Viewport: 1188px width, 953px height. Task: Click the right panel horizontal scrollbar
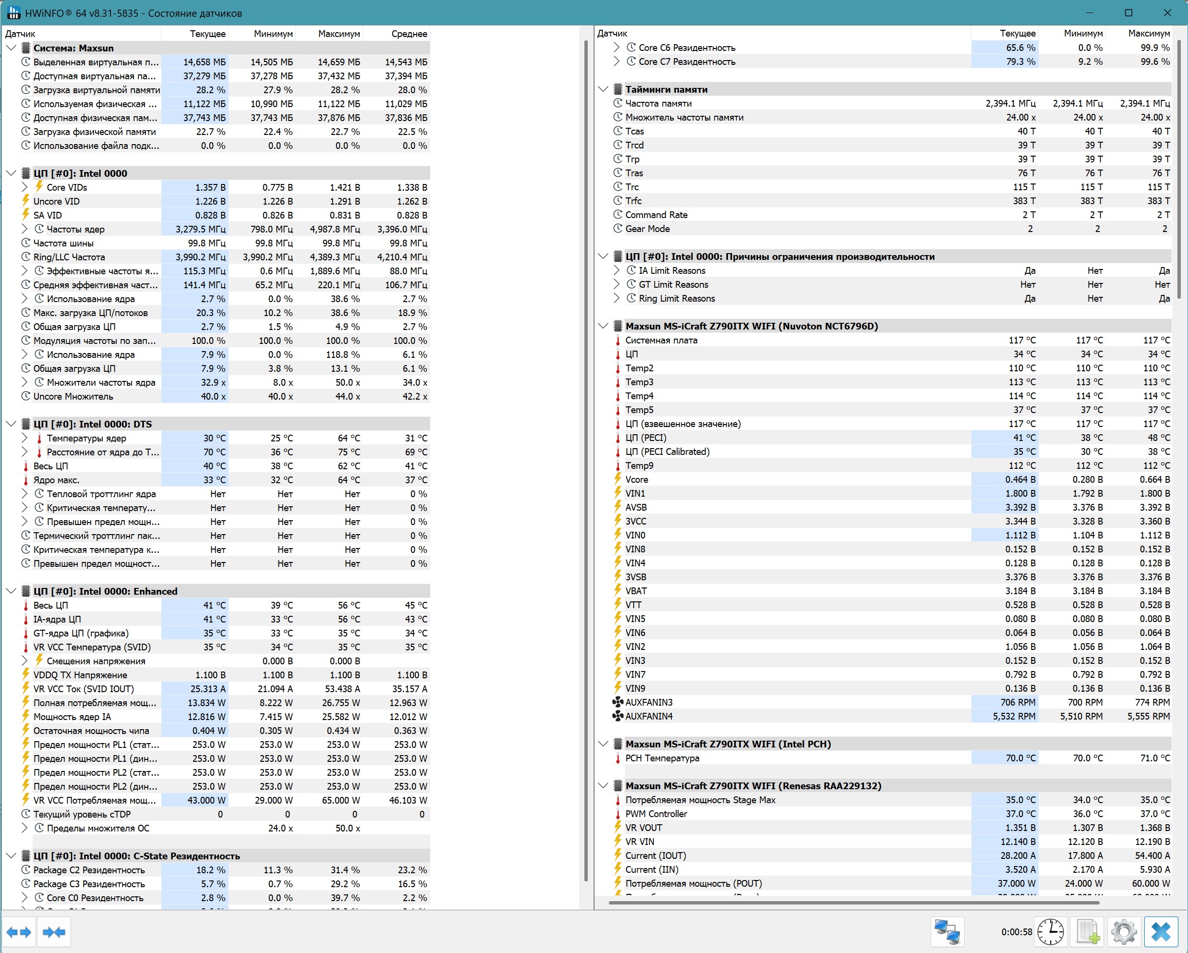tap(854, 903)
